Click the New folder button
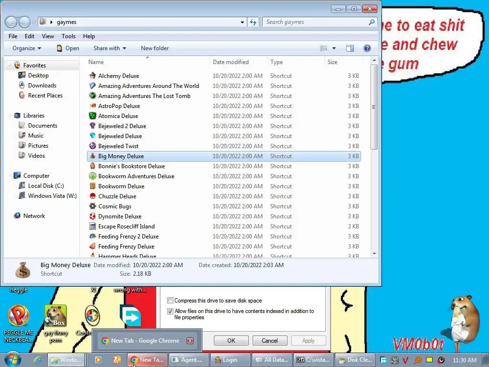This screenshot has width=489, height=367. (155, 48)
